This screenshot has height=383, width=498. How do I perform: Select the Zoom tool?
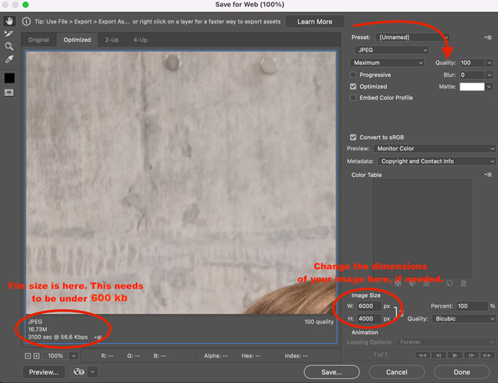9,46
